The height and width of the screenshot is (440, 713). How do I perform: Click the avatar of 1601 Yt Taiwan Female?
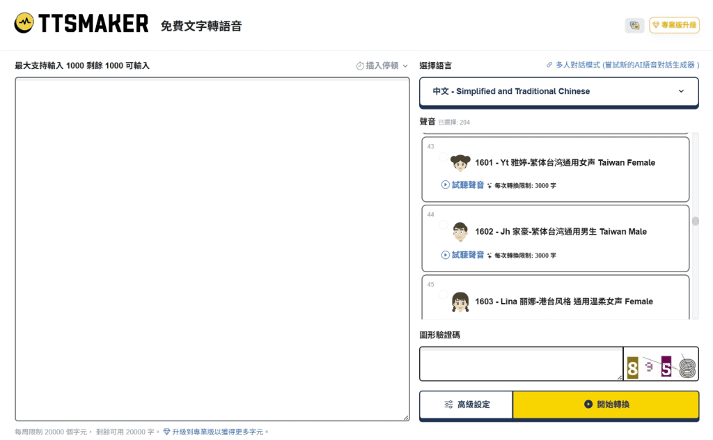[460, 163]
